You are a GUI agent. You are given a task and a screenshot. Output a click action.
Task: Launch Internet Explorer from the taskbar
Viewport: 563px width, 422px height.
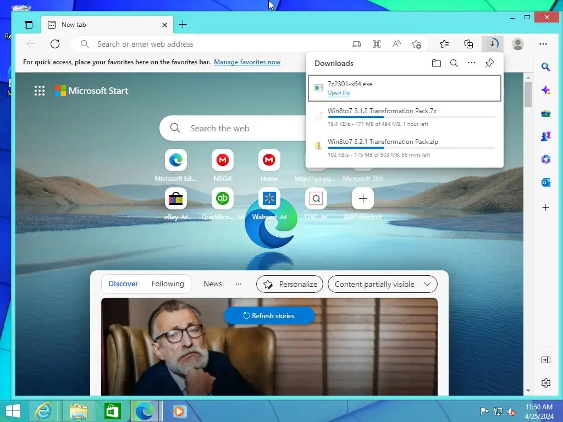coord(43,411)
